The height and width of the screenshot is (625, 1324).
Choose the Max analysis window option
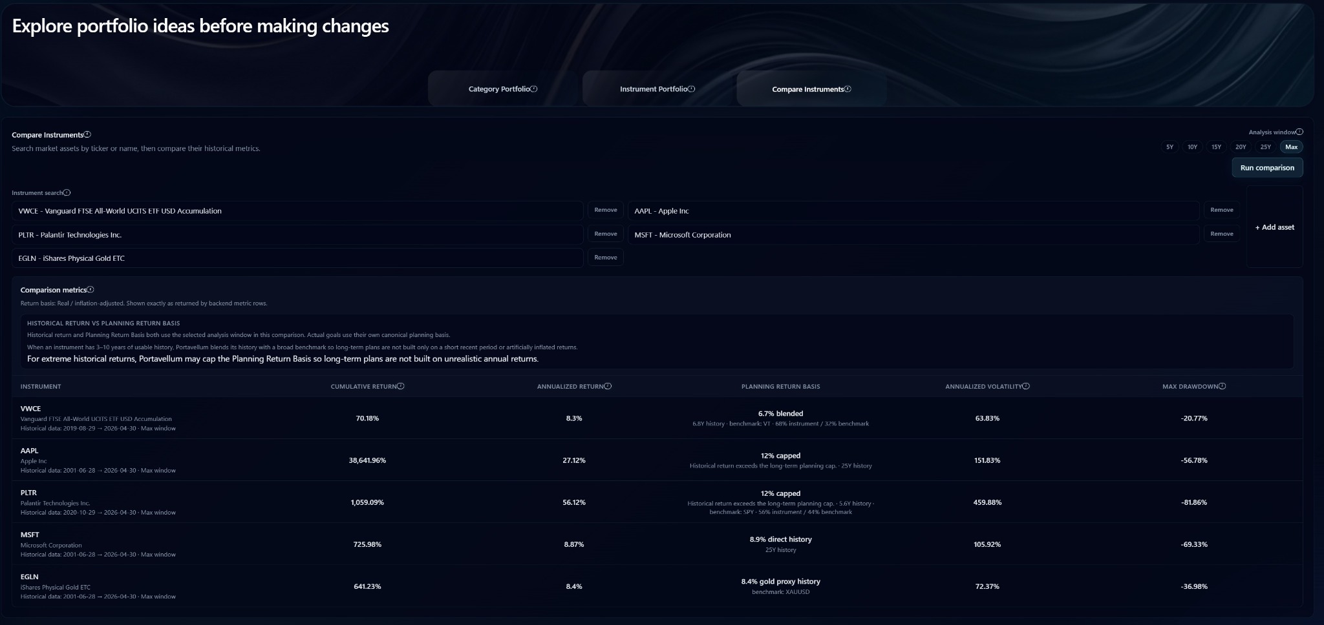click(1291, 147)
